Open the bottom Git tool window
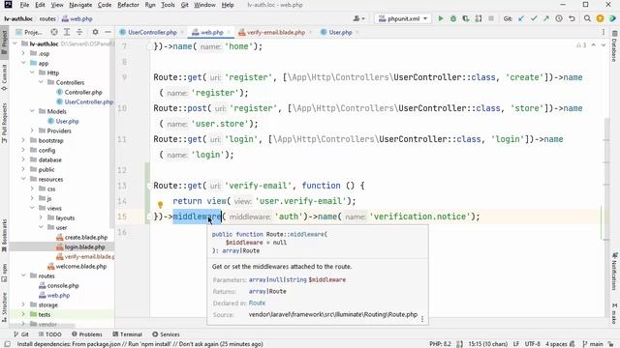 (x=21, y=334)
